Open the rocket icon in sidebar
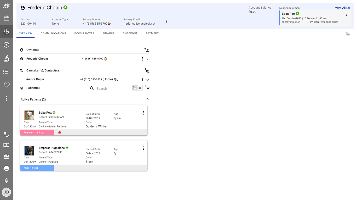The image size is (357, 201). click(x=7, y=180)
